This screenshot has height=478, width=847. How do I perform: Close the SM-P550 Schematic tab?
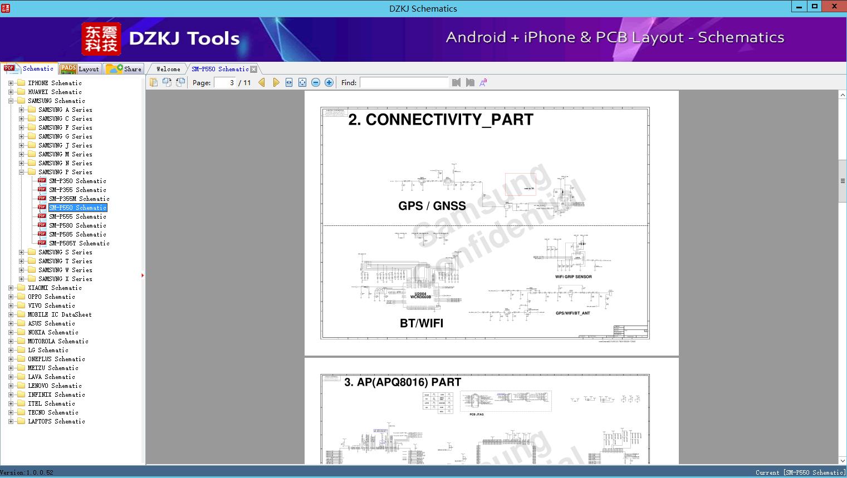point(254,69)
